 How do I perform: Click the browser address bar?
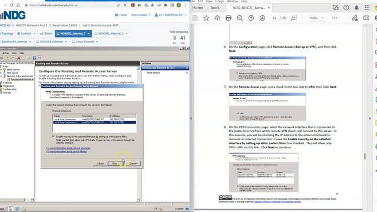pyautogui.click(x=70, y=5)
